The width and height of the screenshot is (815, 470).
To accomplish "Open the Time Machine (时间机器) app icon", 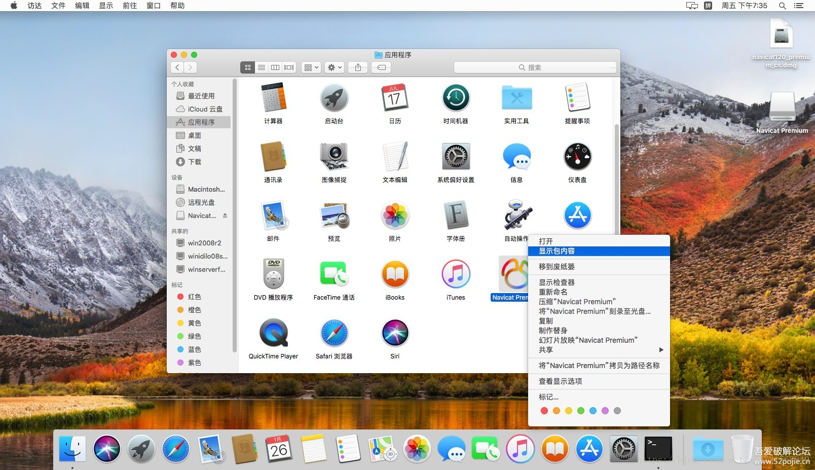I will coord(456,98).
